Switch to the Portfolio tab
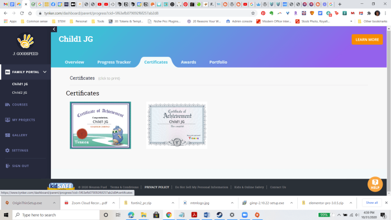 (218, 62)
